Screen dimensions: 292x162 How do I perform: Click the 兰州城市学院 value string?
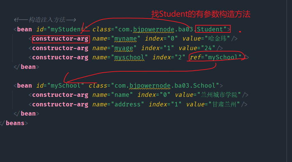[219, 95]
